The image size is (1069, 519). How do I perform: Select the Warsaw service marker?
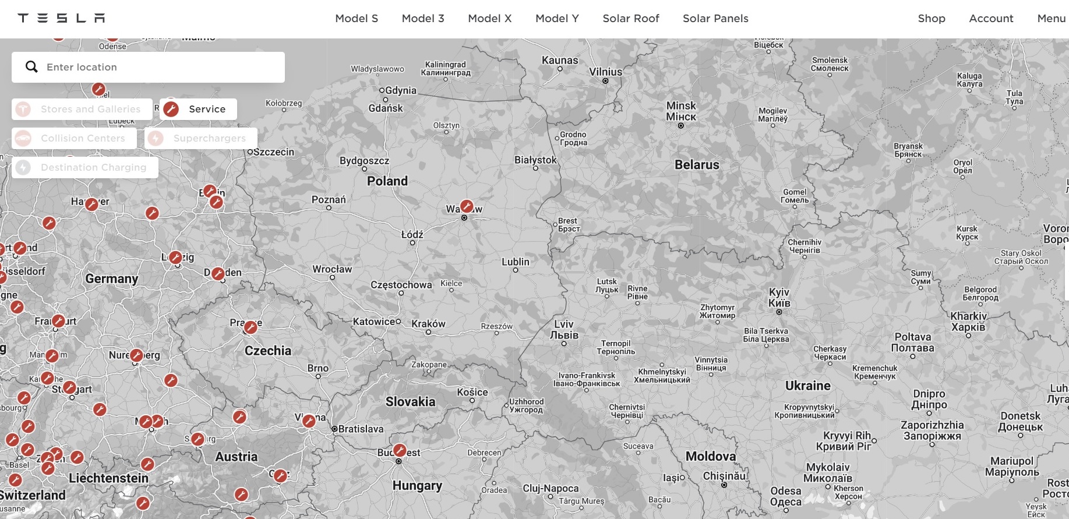467,206
